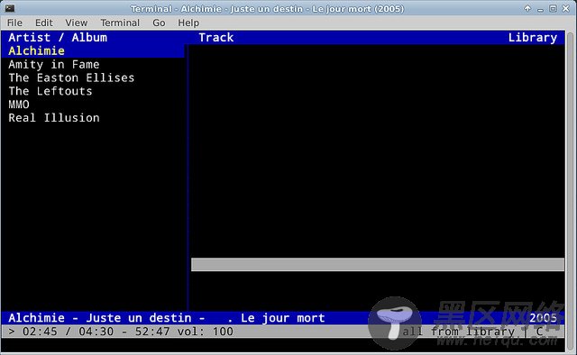Select The Easton Ellises artist

71,77
